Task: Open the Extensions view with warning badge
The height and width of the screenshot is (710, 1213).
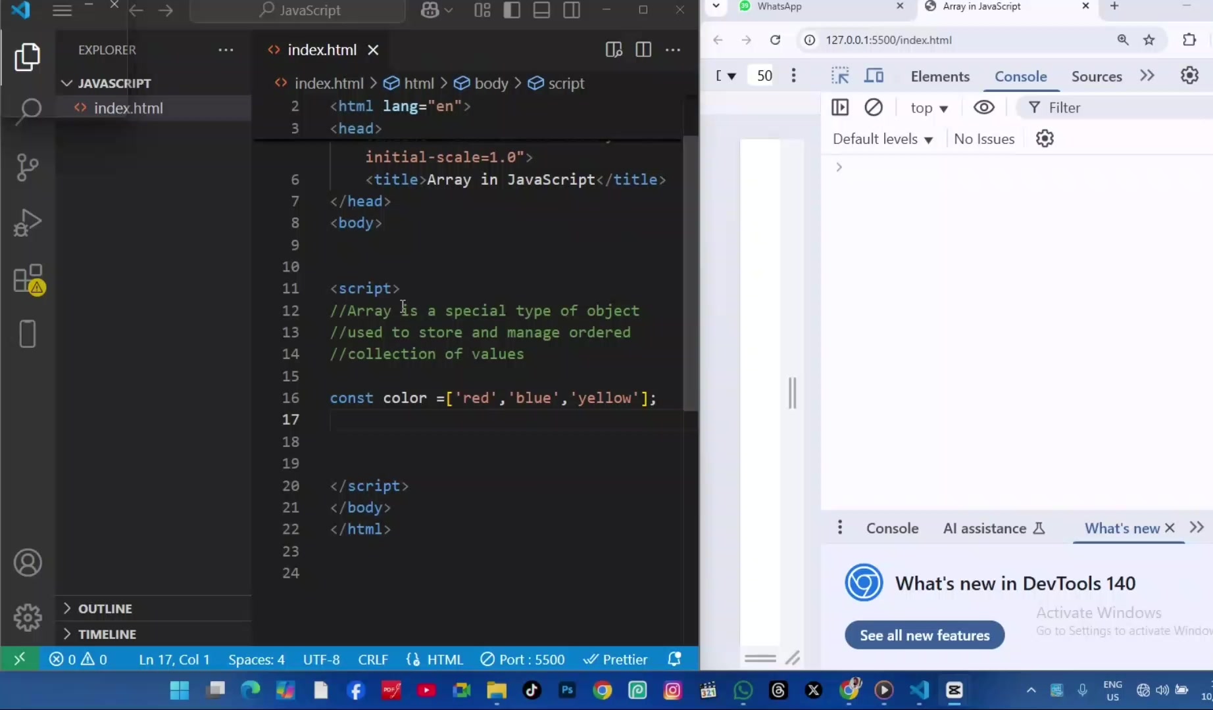Action: click(29, 280)
